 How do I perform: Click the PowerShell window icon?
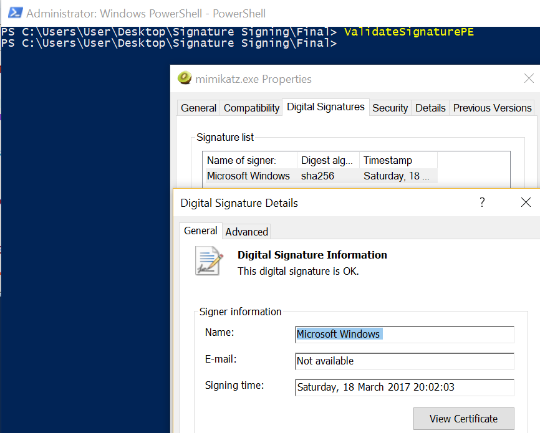[x=16, y=12]
